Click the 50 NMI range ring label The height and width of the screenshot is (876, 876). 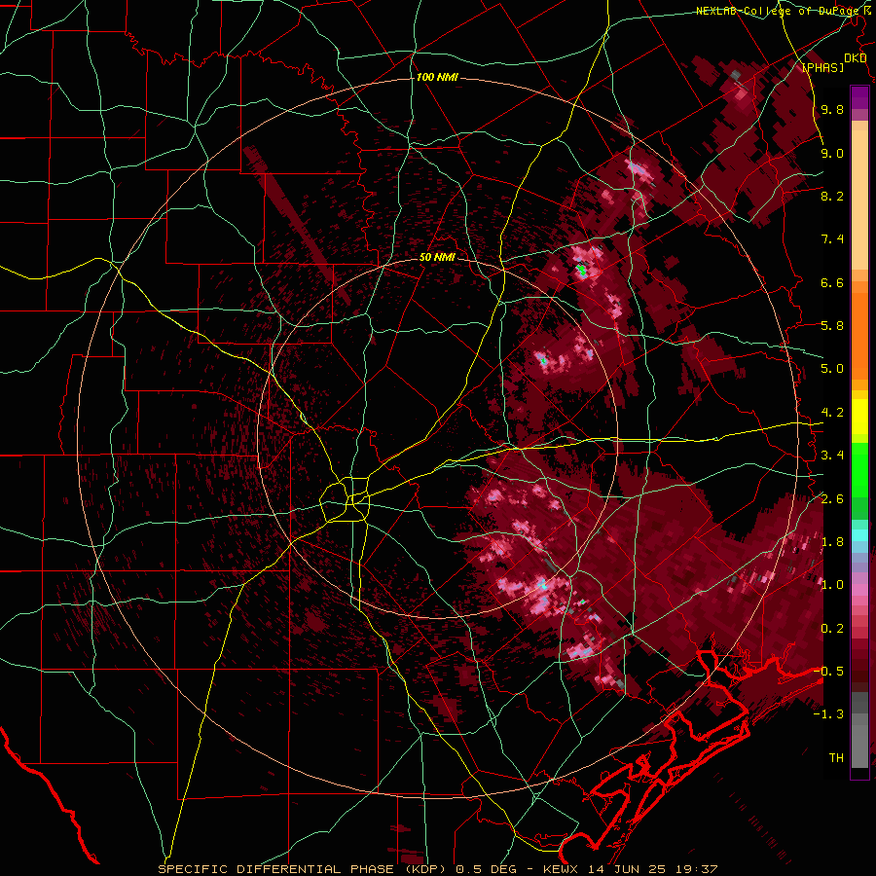pos(437,257)
